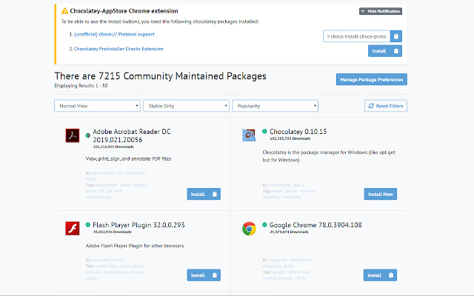Click clipboard icon on Acrobat install button
The height and width of the screenshot is (296, 474).
[215, 194]
